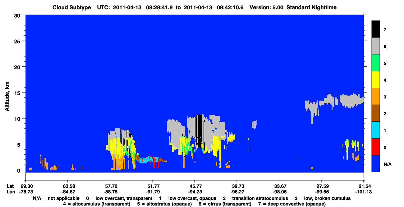Click longitude value -99.66
The height and width of the screenshot is (207, 404).
pyautogui.click(x=321, y=192)
